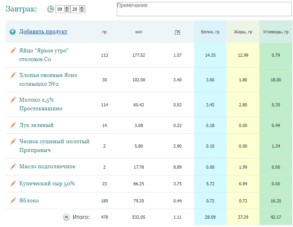
Task: Decrease the minutes with down arrow
Action: pos(82,10)
